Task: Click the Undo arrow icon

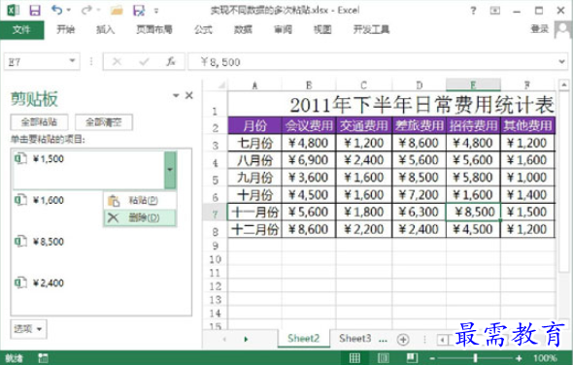Action: pyautogui.click(x=56, y=10)
